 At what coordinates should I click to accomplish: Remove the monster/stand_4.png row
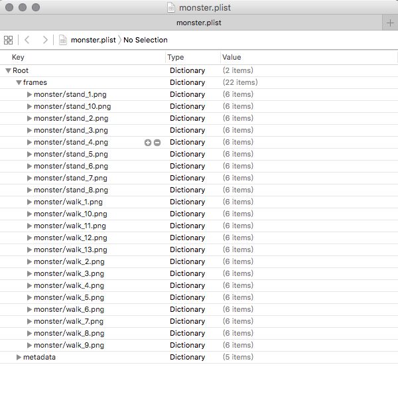point(157,143)
